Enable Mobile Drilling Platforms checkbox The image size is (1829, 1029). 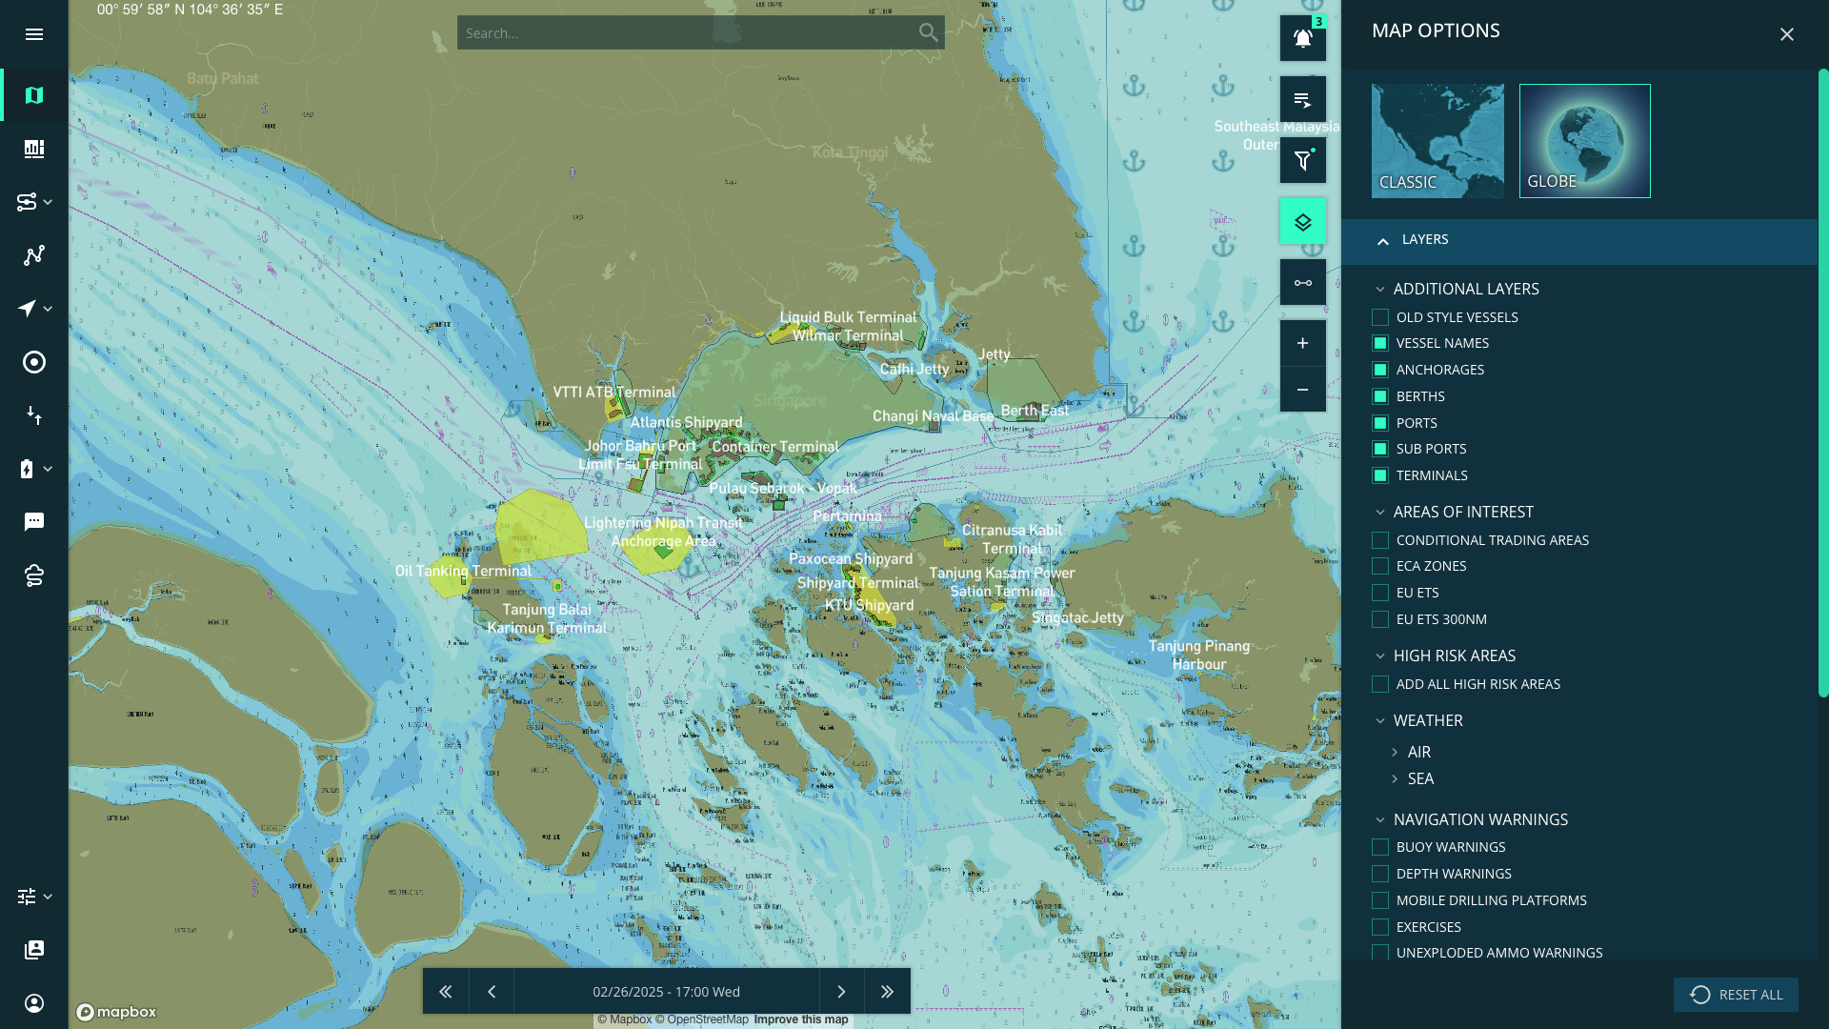(x=1379, y=900)
